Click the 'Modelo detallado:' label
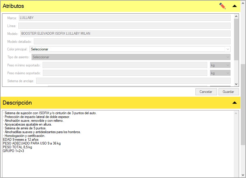Screen dimensions: 246x178 [20, 41]
